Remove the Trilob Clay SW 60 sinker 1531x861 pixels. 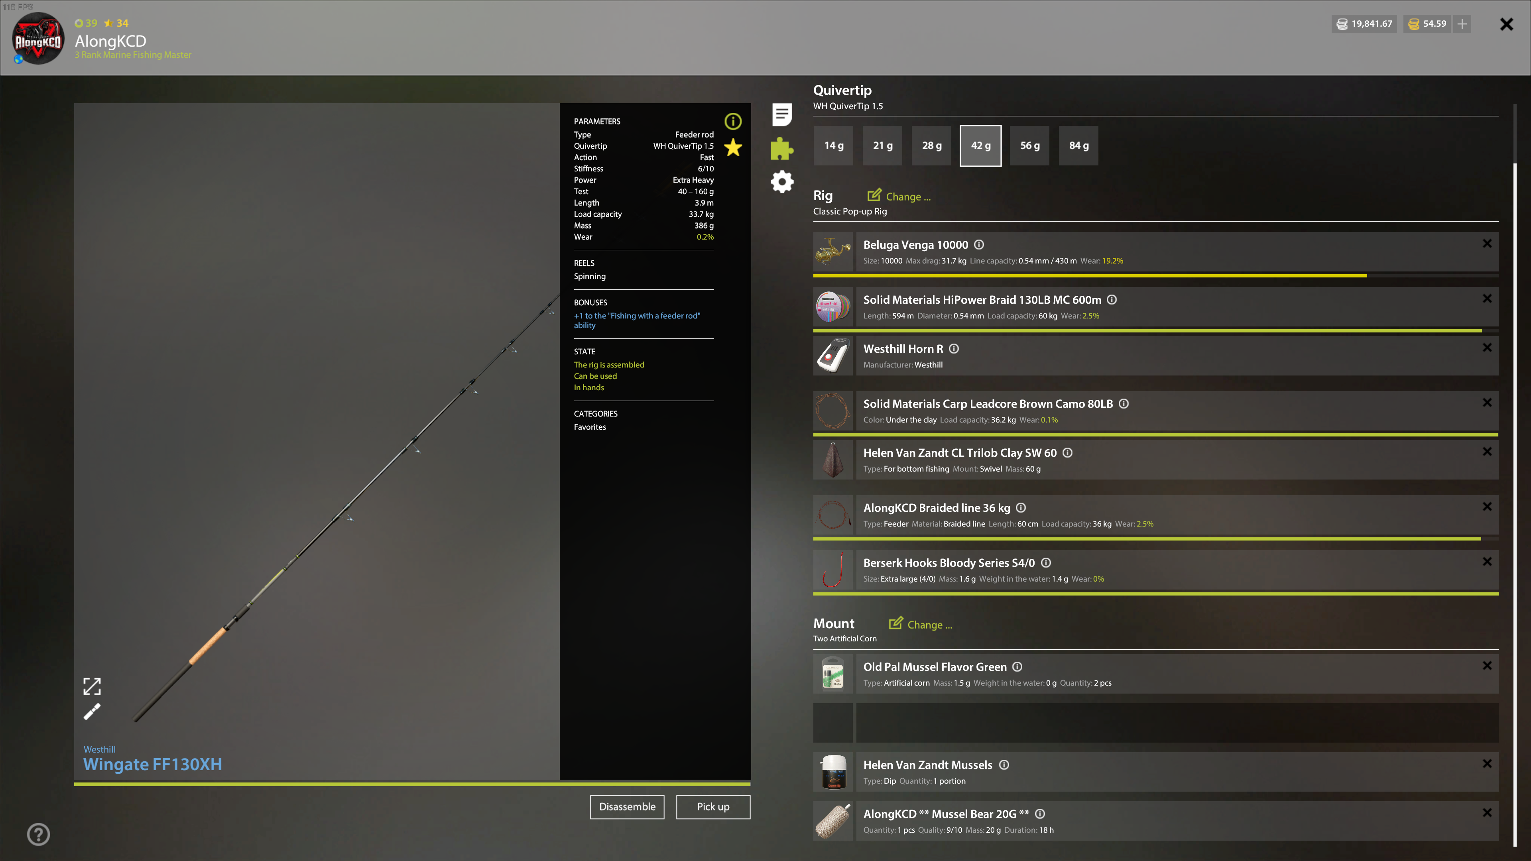coord(1487,452)
